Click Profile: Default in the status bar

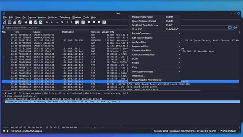228,131
